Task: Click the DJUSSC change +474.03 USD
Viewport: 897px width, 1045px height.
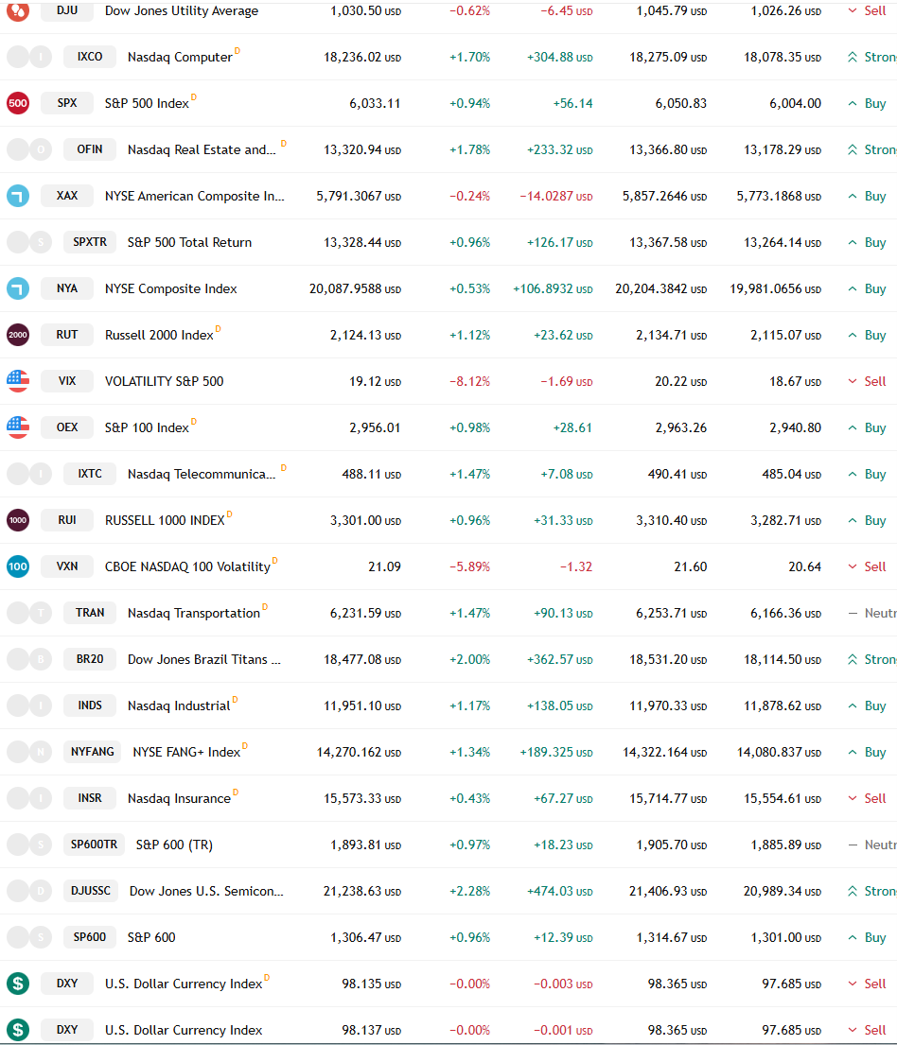Action: 559,891
